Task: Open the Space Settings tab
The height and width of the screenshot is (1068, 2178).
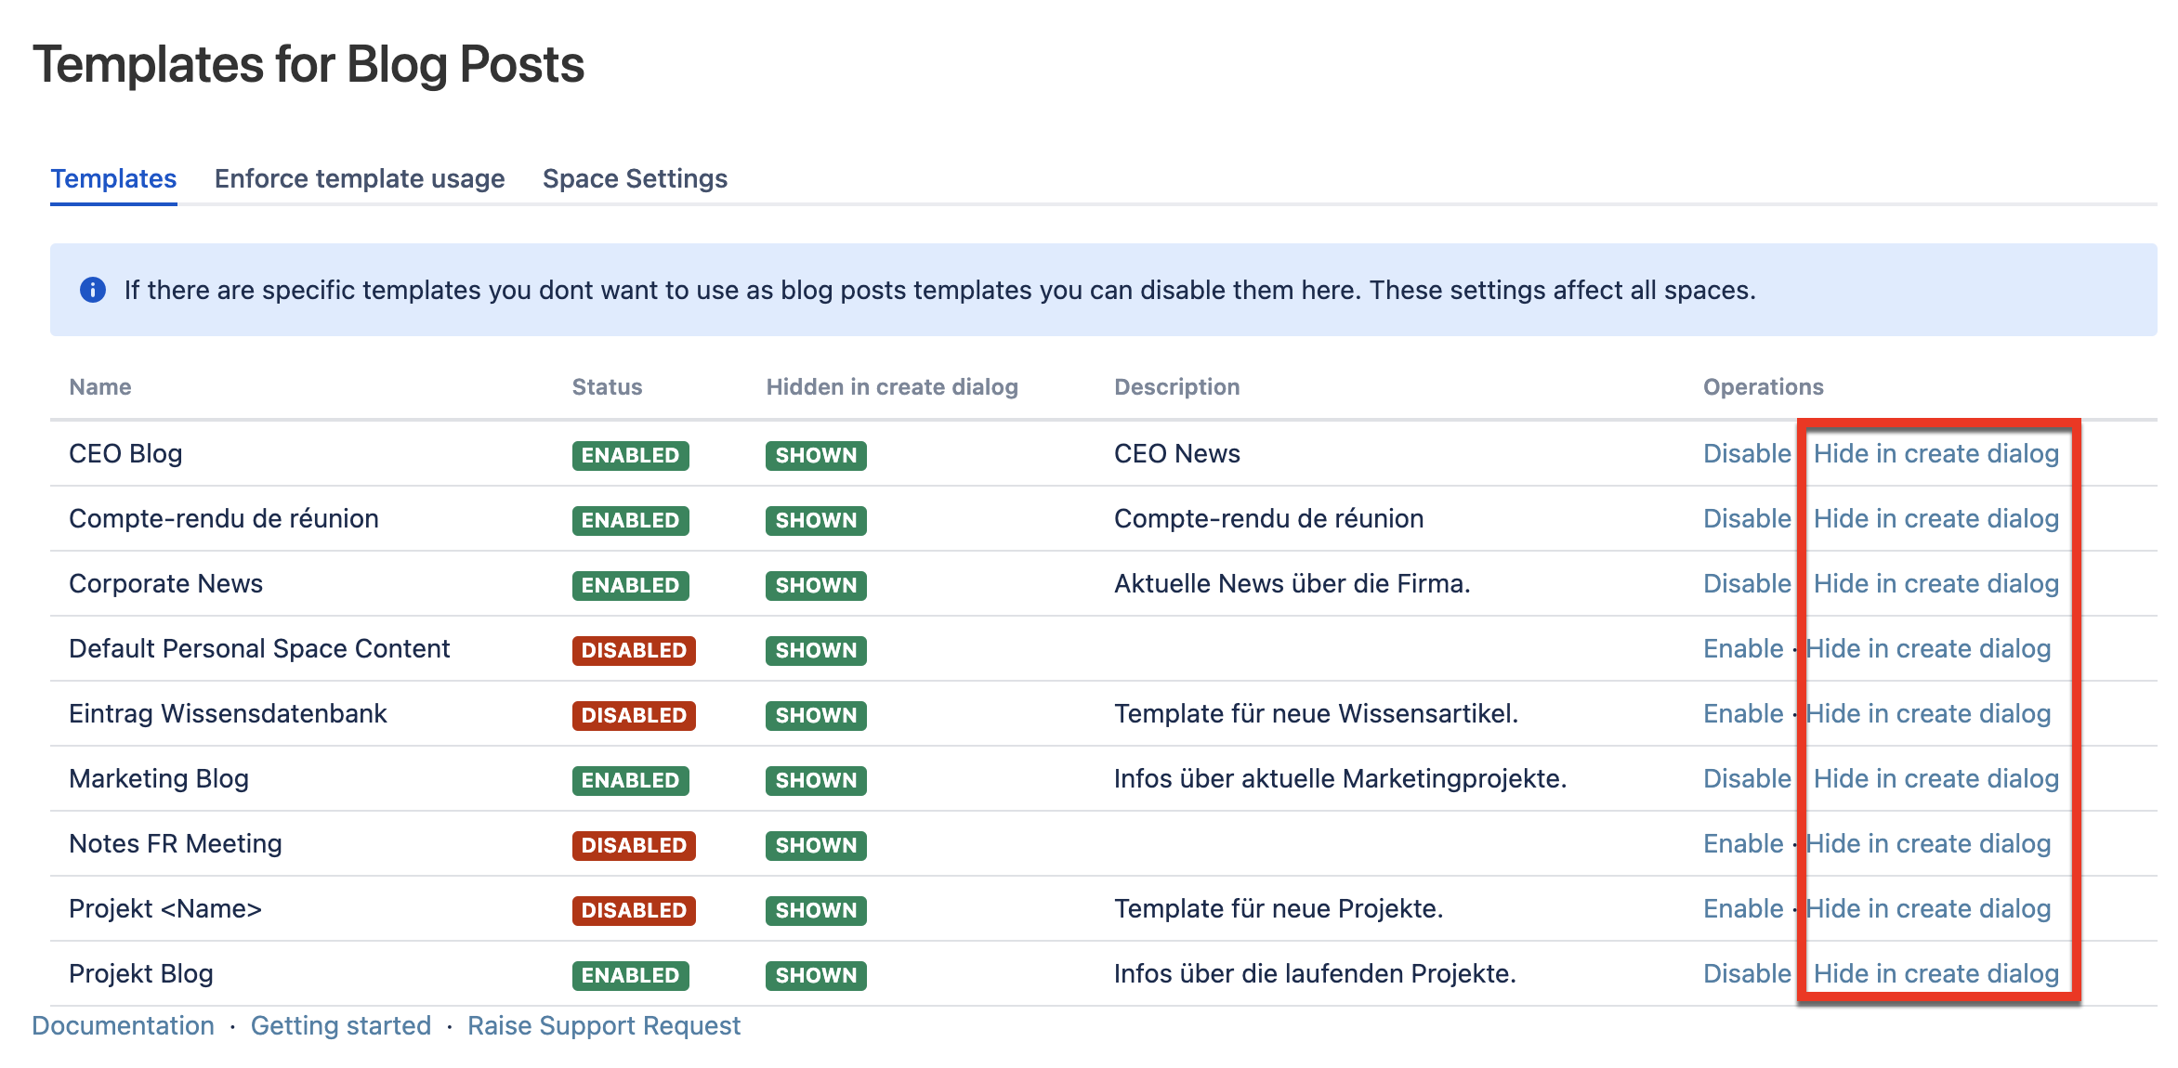Action: pyautogui.click(x=635, y=178)
